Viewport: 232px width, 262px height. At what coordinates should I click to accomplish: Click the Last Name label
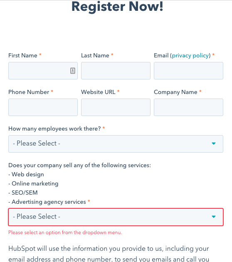(95, 55)
